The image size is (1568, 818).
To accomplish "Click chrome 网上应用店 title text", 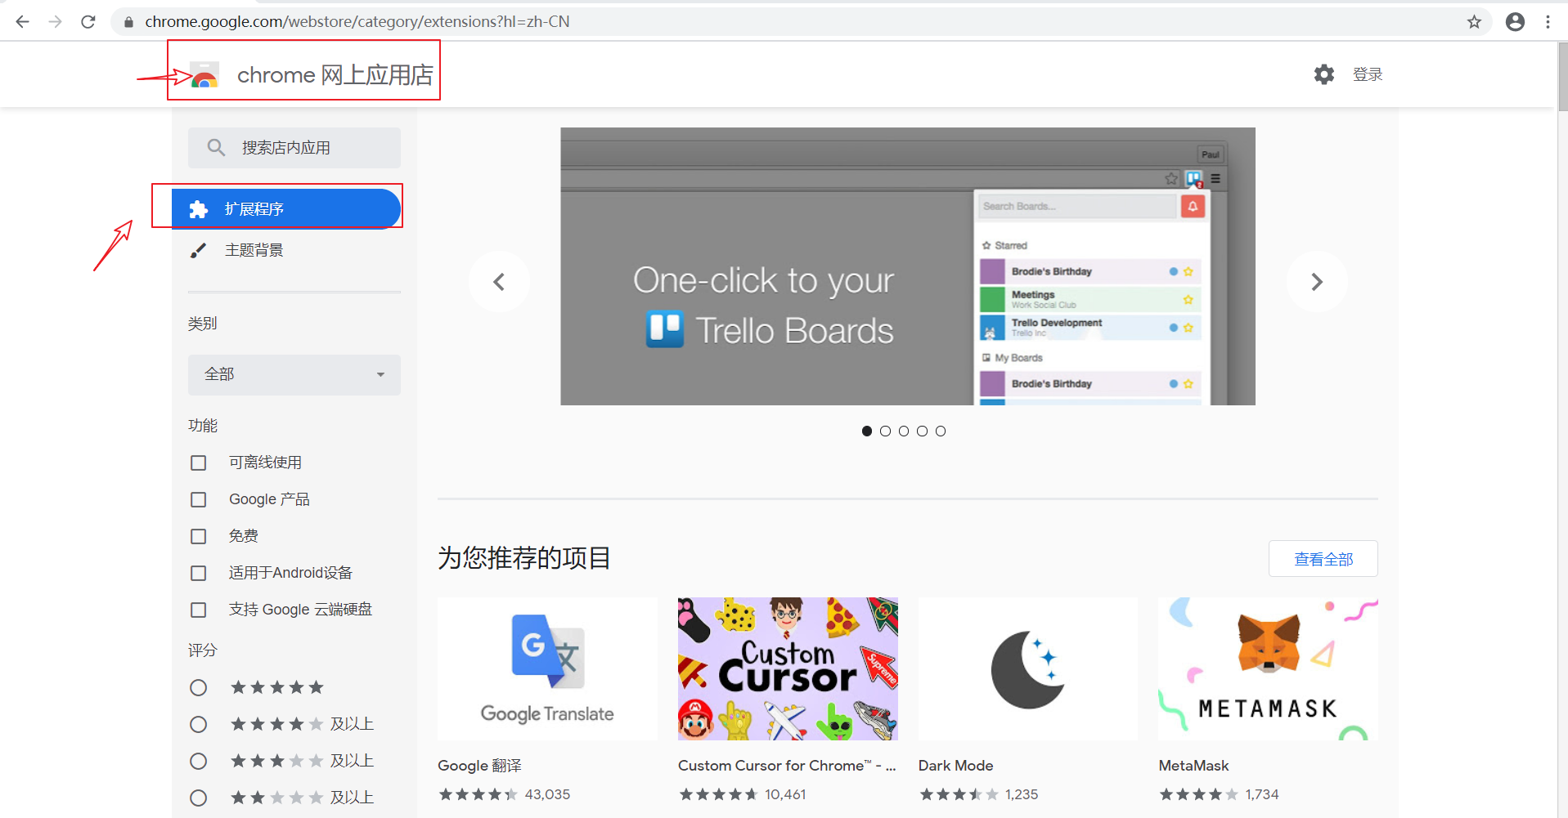I will 335,75.
